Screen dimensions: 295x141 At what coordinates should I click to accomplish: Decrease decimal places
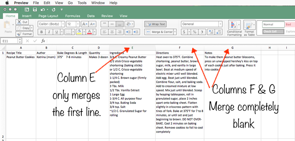219,32
